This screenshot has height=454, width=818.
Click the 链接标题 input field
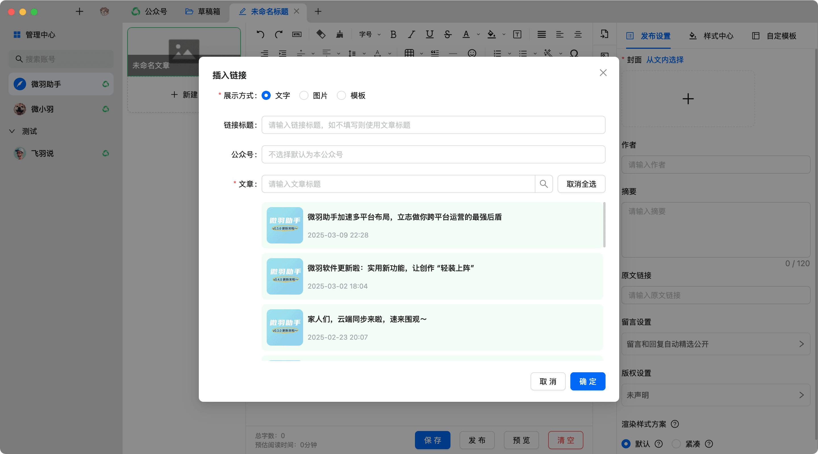433,125
